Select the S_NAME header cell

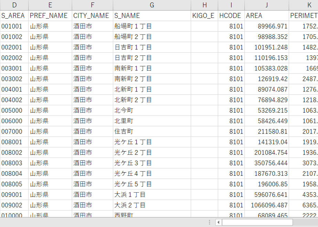152,15
